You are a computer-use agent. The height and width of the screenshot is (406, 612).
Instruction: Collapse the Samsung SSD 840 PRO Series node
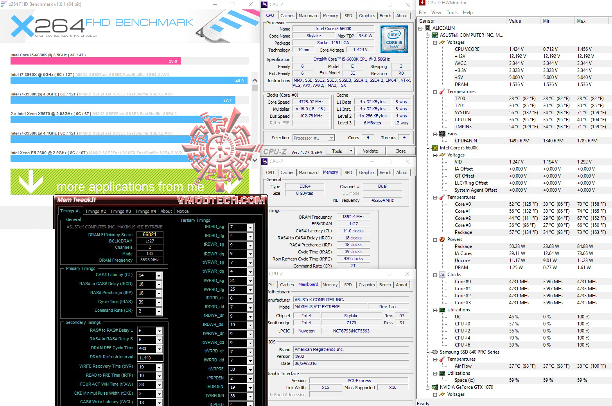pos(427,352)
